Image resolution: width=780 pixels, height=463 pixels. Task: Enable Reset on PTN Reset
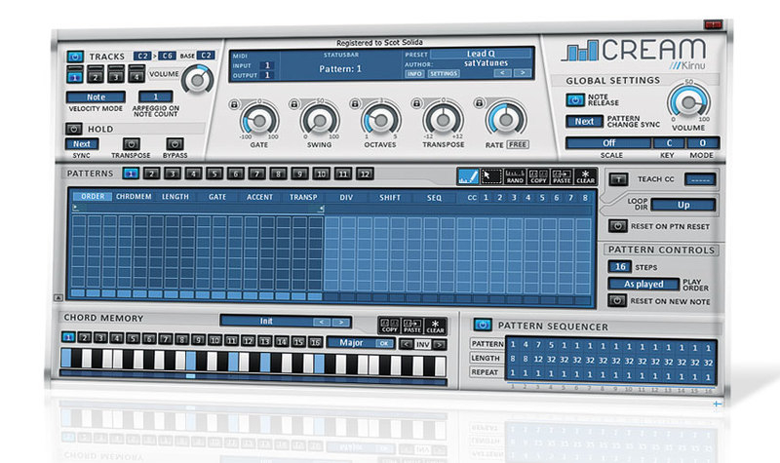point(618,226)
